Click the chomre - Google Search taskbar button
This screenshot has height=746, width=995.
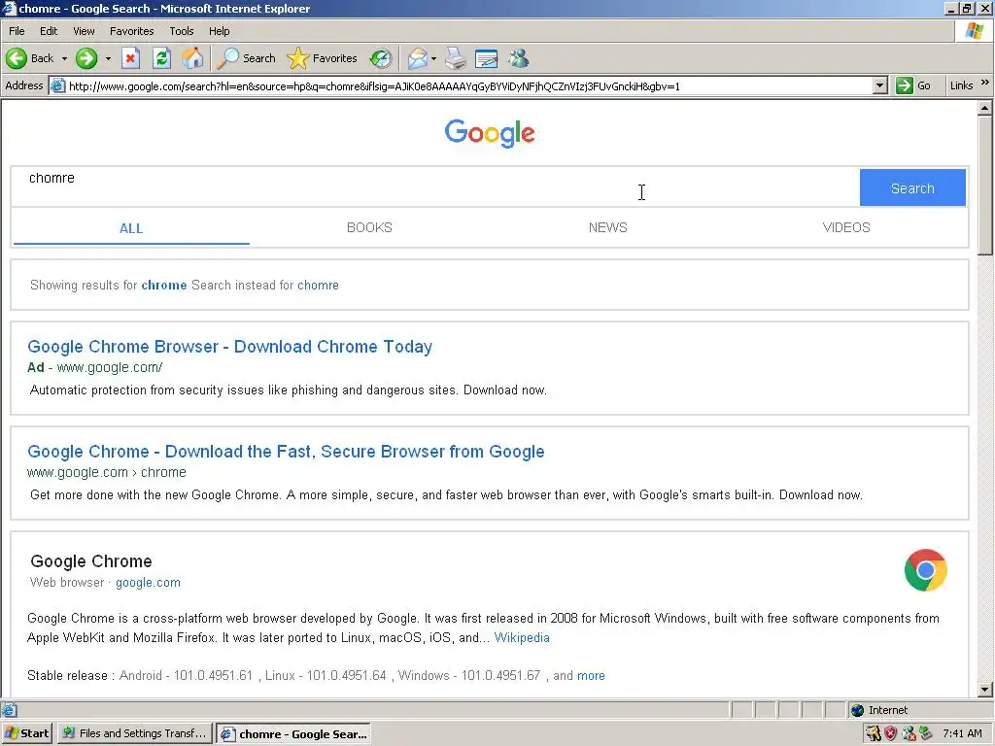[293, 734]
